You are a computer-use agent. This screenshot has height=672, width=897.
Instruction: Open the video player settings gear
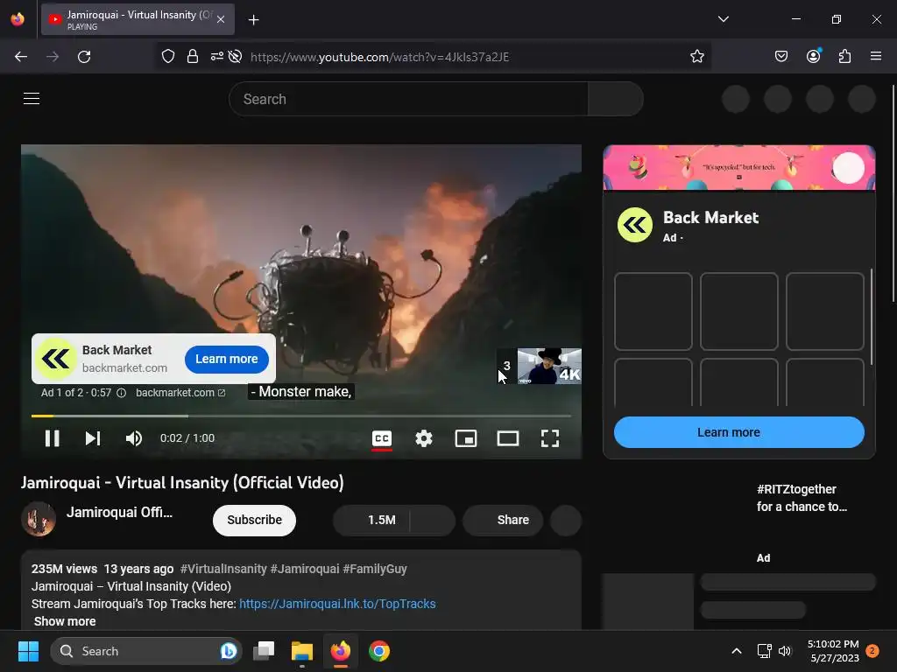pyautogui.click(x=424, y=438)
